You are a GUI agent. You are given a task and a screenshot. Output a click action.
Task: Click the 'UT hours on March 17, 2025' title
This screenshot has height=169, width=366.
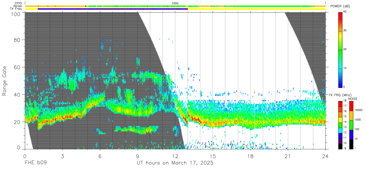pyautogui.click(x=175, y=163)
